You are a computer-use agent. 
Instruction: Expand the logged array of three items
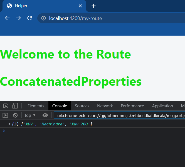point(9,124)
